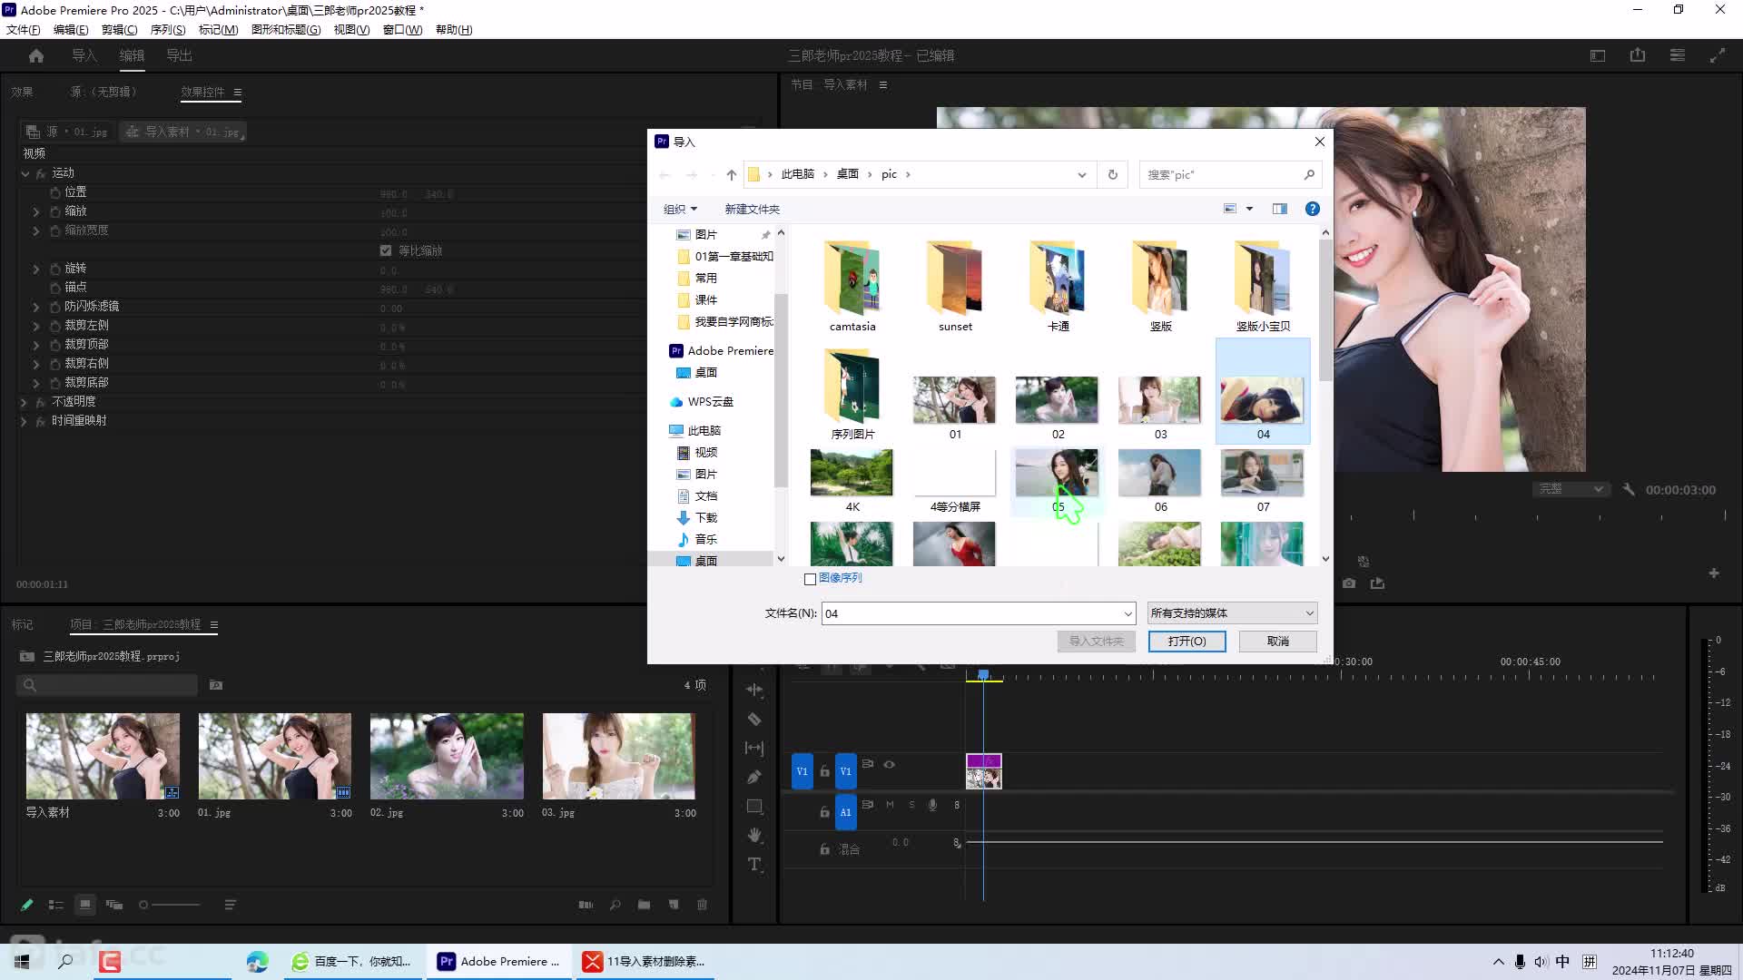1743x980 pixels.
Task: Switch project panel to icon view
Action: pos(85,905)
